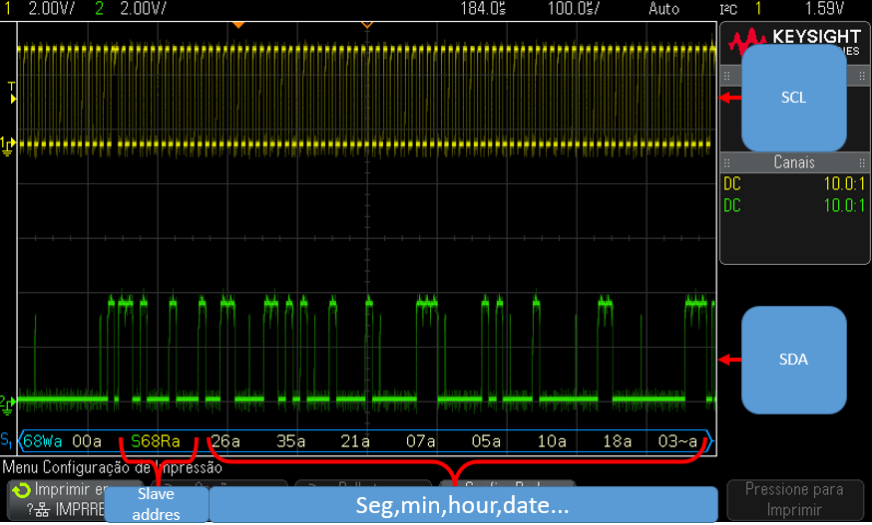The height and width of the screenshot is (525, 872).
Task: Click the hollow orange time reference marker
Action: point(367,25)
